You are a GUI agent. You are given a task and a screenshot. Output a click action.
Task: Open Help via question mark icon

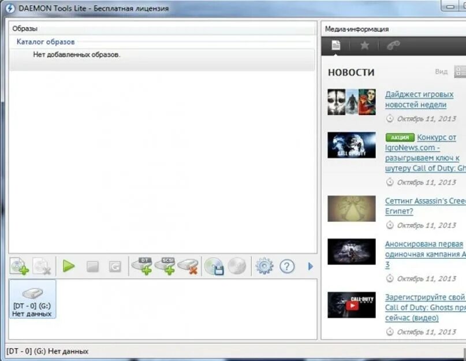coord(287,266)
